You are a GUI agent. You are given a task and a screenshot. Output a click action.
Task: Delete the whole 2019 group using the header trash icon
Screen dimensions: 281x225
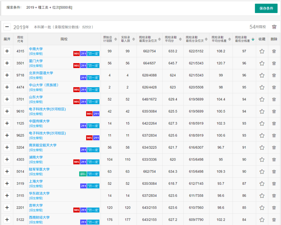click(x=274, y=27)
